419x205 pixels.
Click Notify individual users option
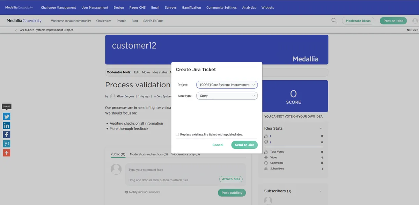point(142,192)
